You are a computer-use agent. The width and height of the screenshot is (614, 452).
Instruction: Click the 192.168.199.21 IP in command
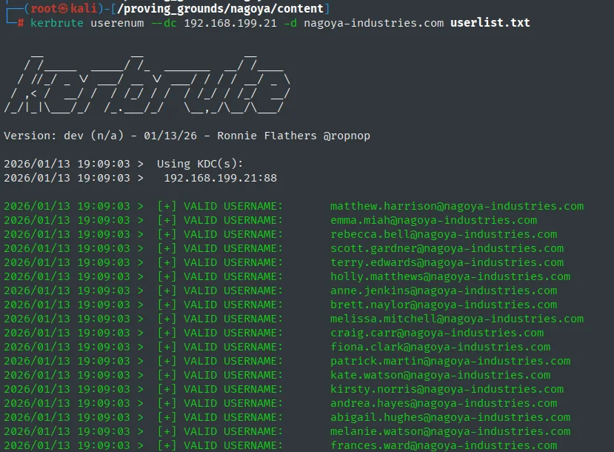point(230,23)
